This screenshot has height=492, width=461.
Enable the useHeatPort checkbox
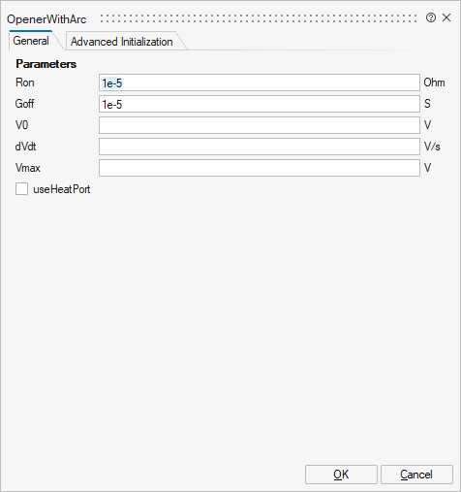[x=21, y=189]
